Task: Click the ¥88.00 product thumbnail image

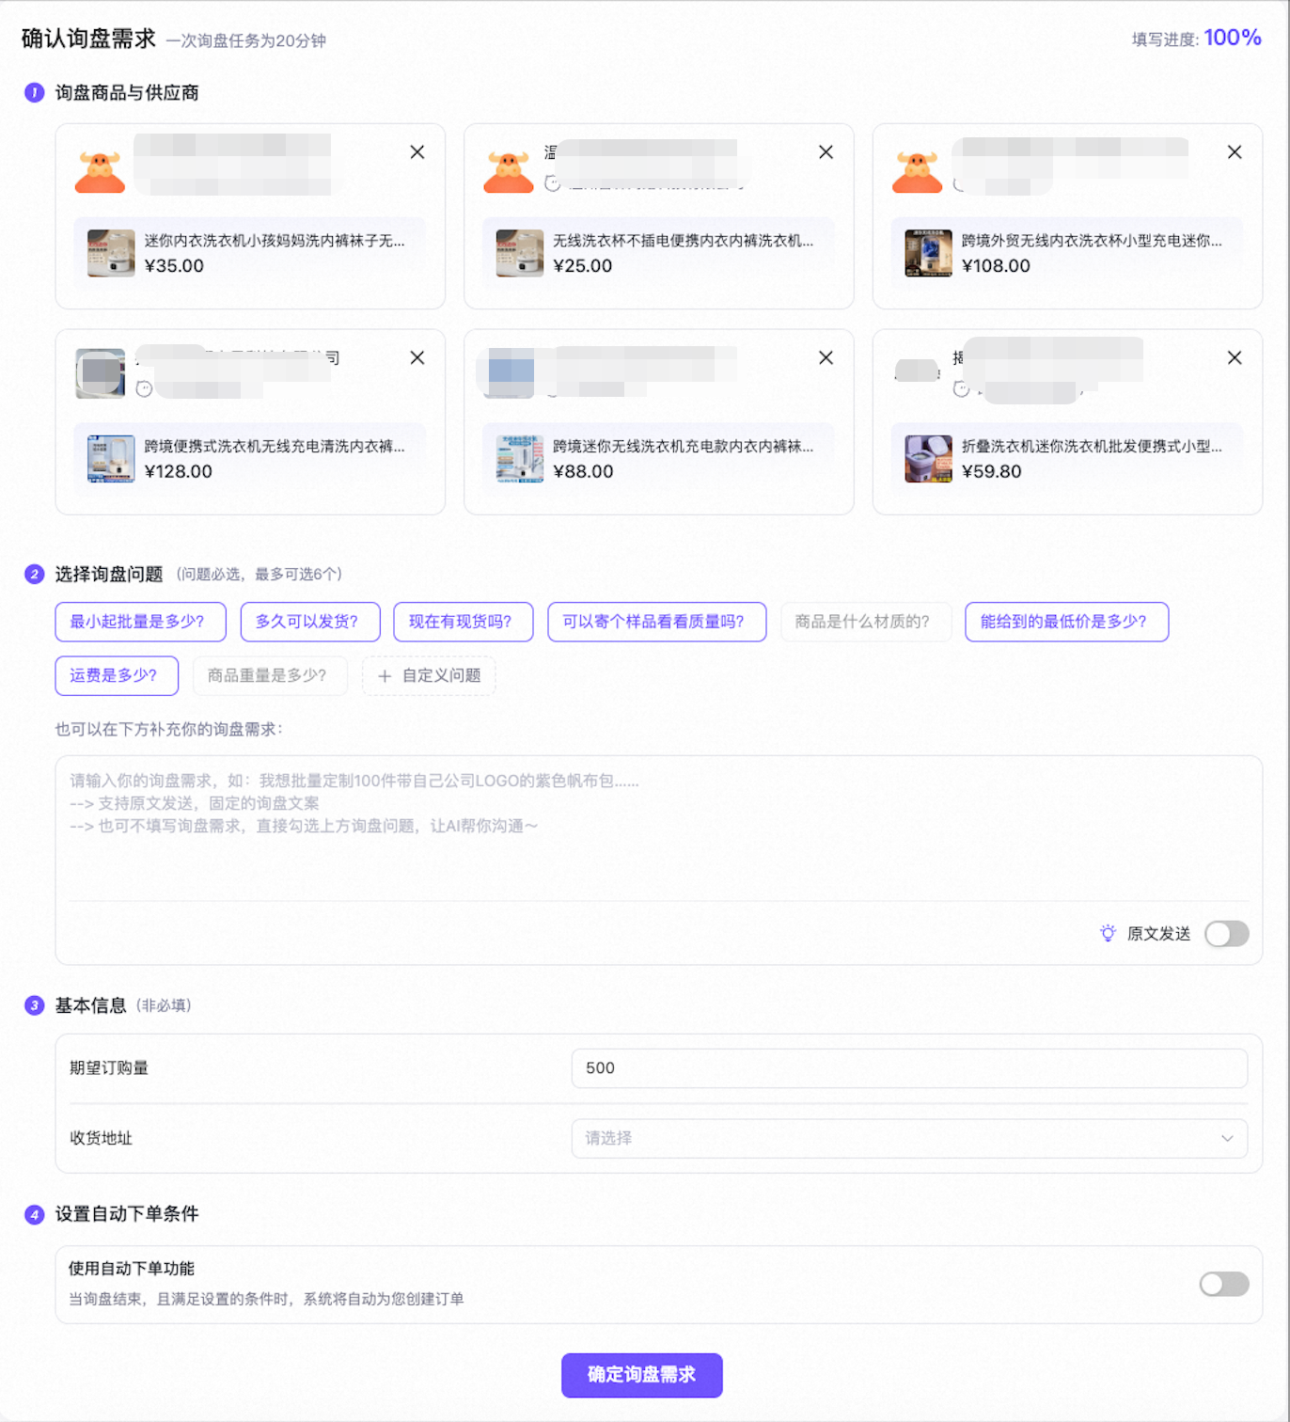Action: point(519,459)
